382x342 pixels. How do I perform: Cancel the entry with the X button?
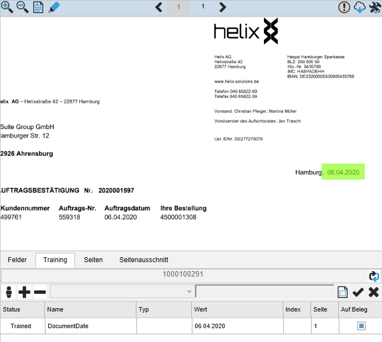(x=373, y=292)
